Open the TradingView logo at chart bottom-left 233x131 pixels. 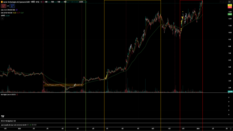3,116
